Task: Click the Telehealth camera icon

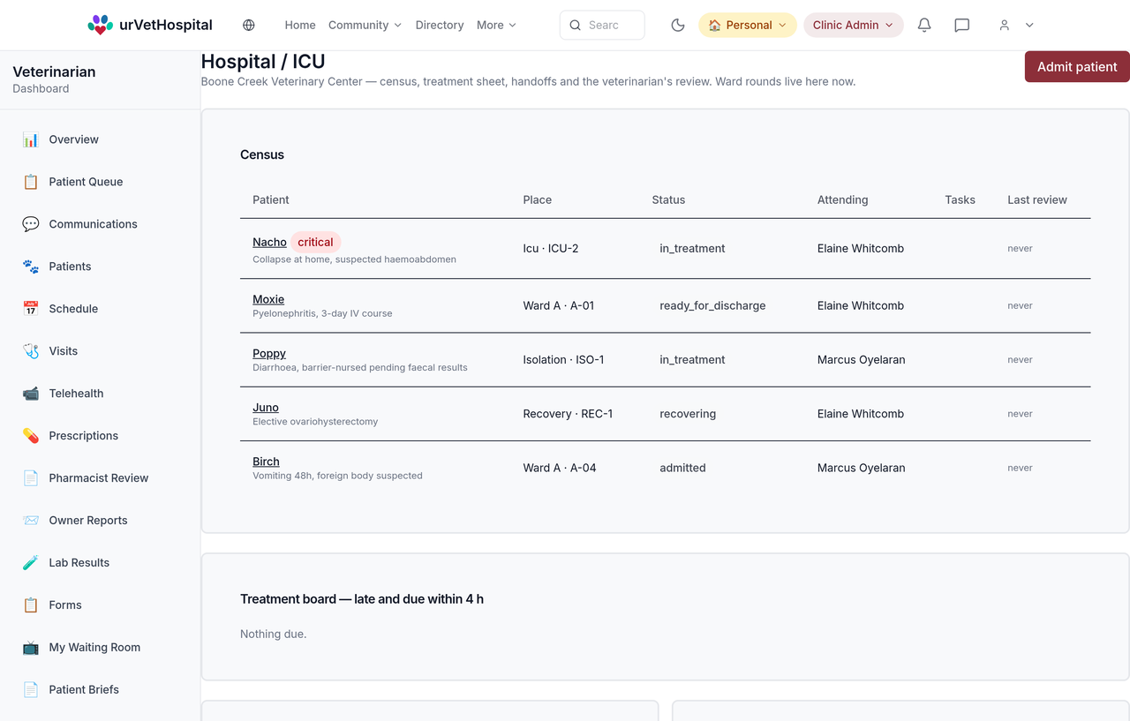Action: 31,394
